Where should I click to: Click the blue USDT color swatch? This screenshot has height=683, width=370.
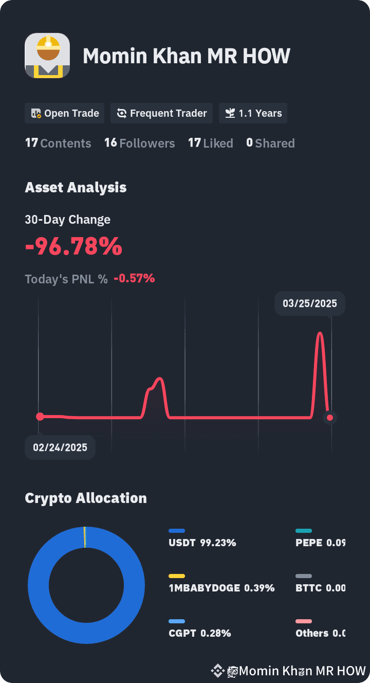tap(177, 531)
